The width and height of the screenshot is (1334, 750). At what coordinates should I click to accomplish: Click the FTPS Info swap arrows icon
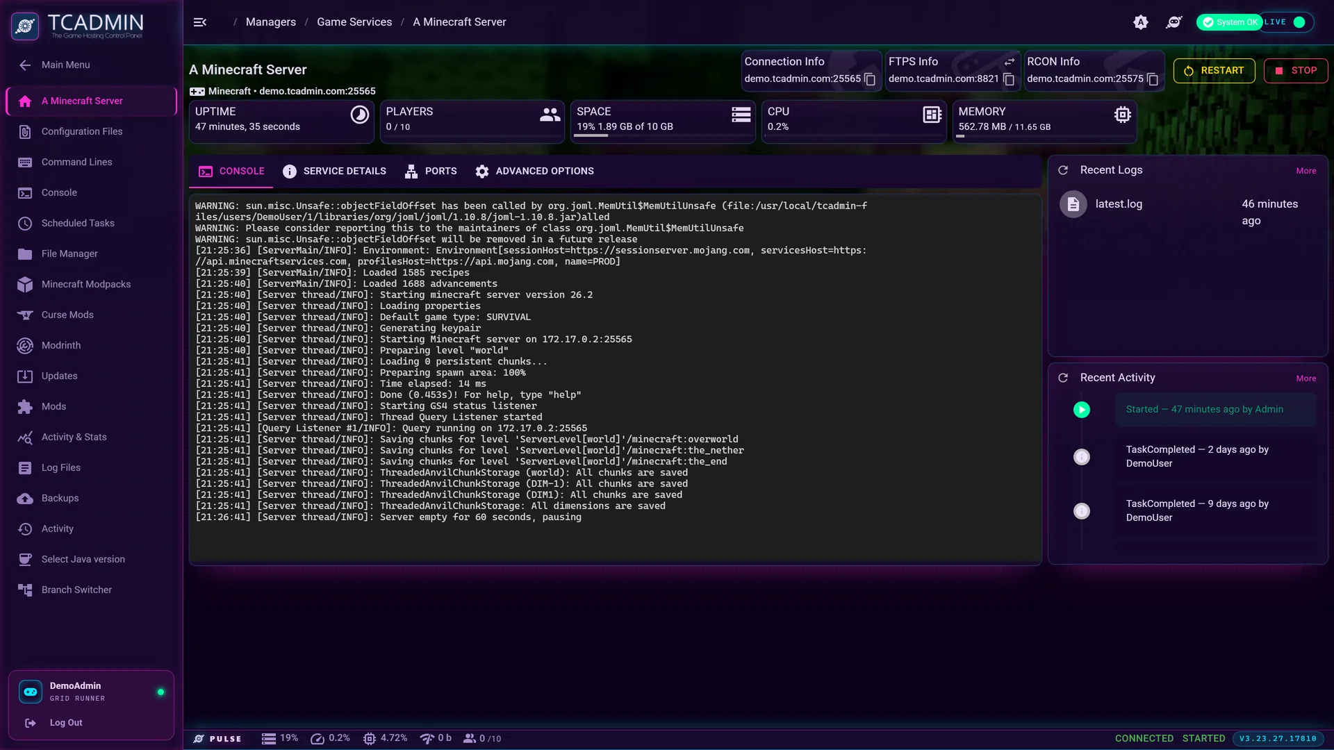click(1010, 62)
